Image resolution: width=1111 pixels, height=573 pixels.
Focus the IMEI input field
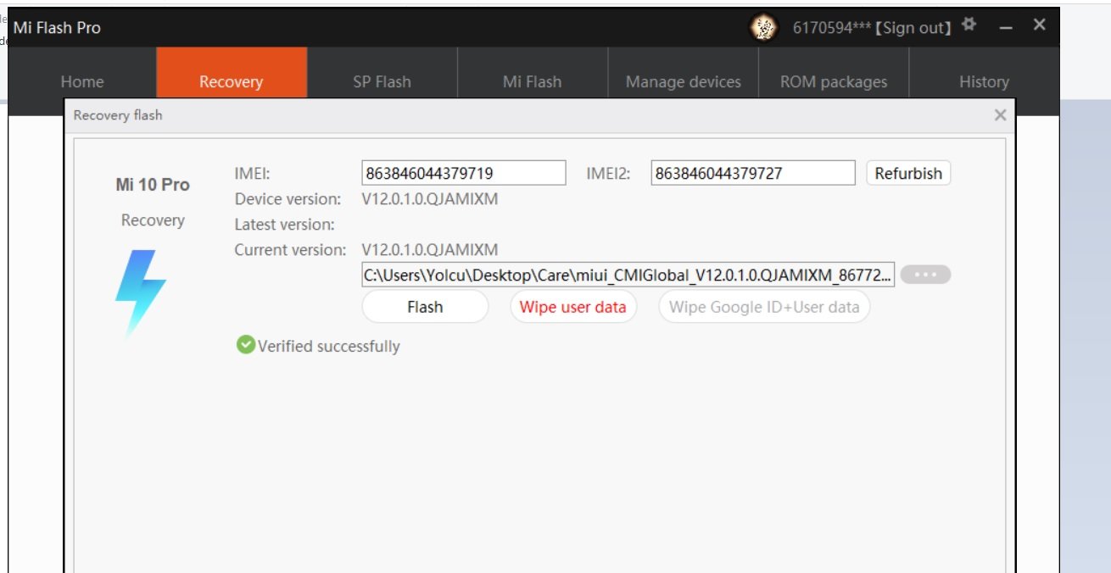click(x=464, y=173)
